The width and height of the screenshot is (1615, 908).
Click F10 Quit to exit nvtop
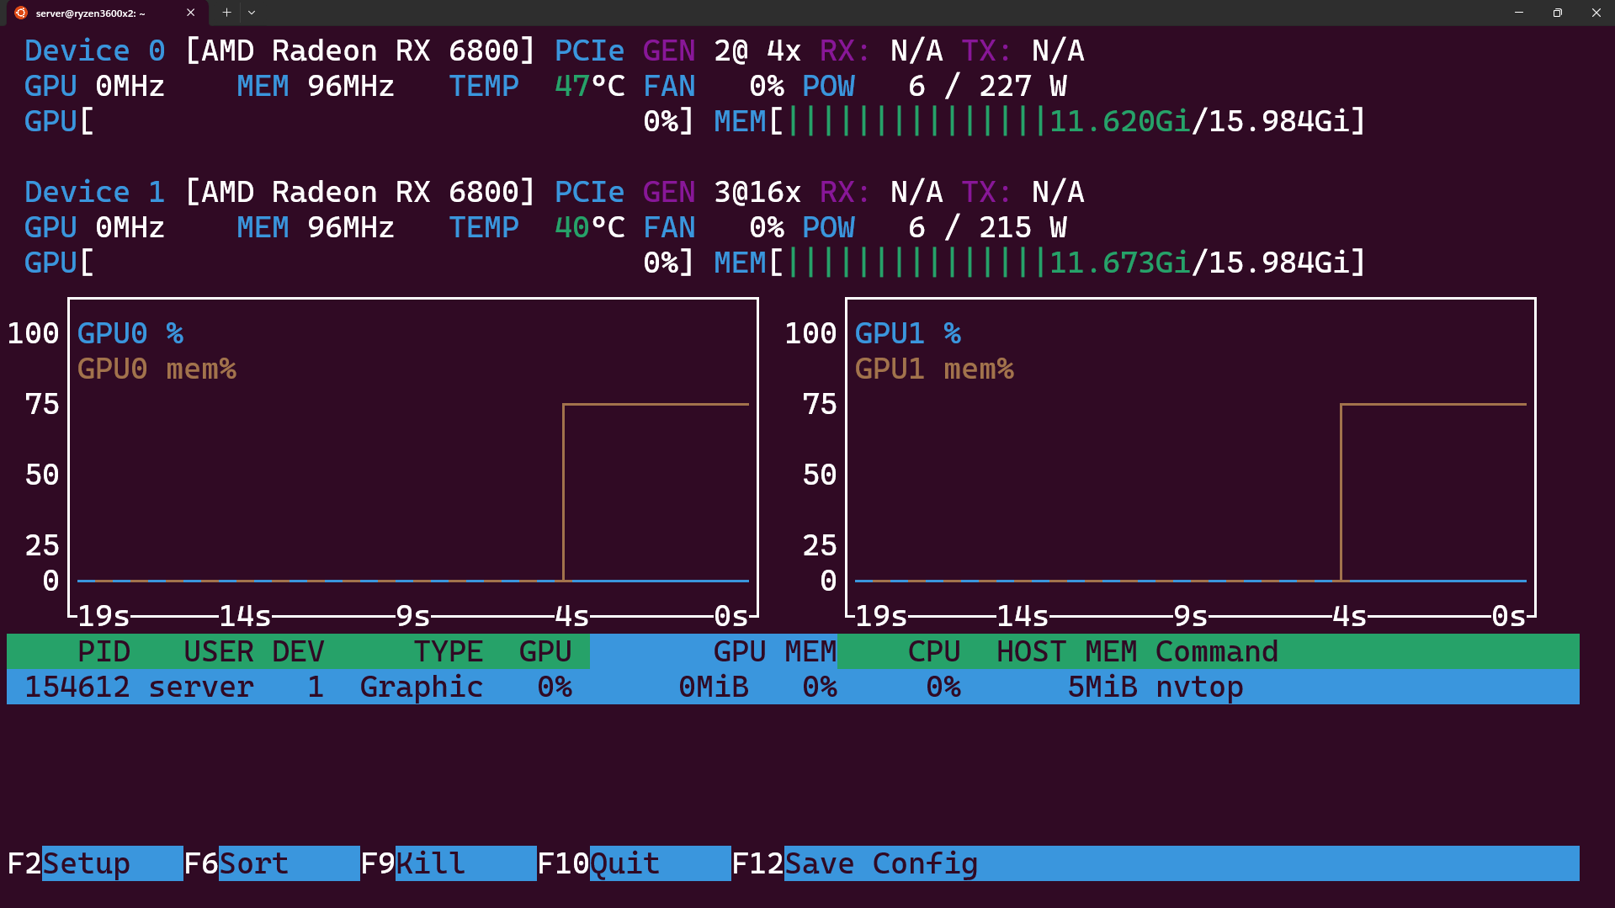(x=634, y=863)
